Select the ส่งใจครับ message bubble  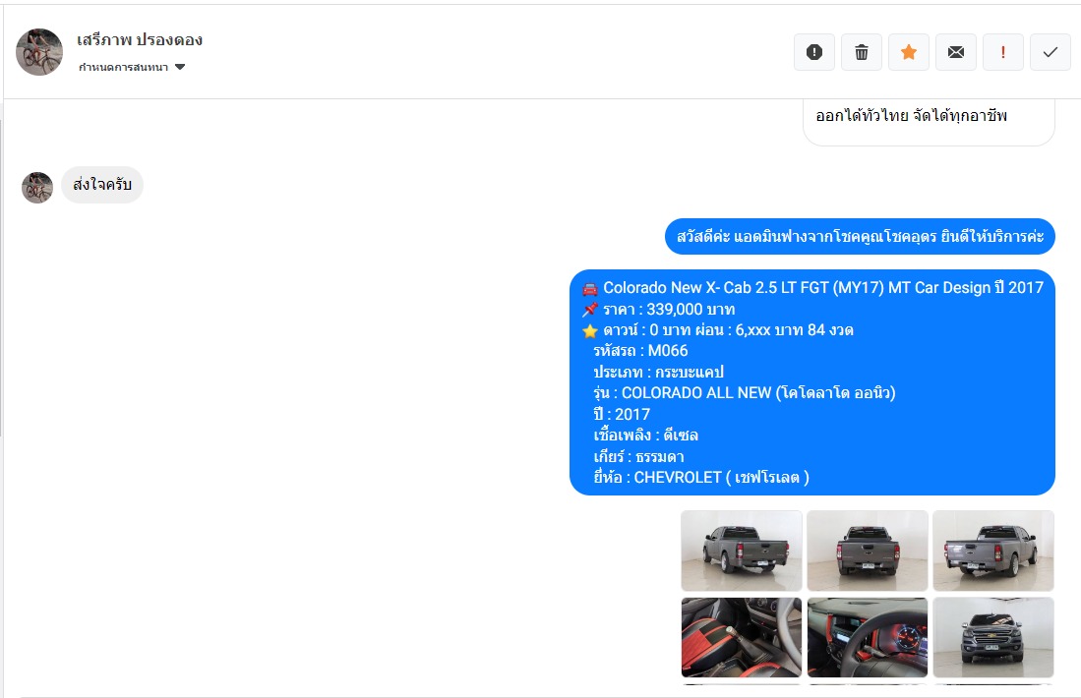[102, 185]
